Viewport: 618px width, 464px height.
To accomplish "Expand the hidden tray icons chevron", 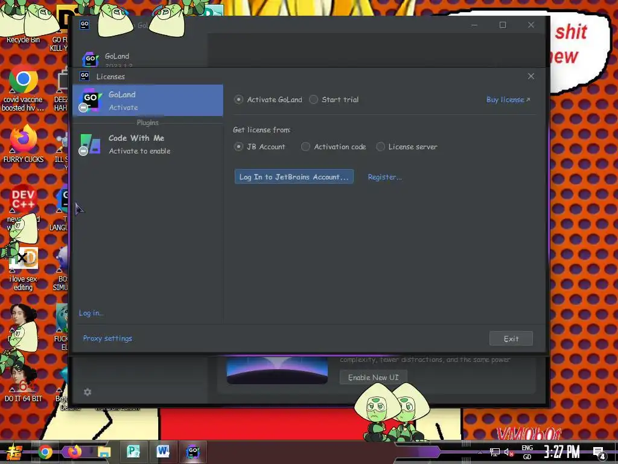I will click(480, 452).
